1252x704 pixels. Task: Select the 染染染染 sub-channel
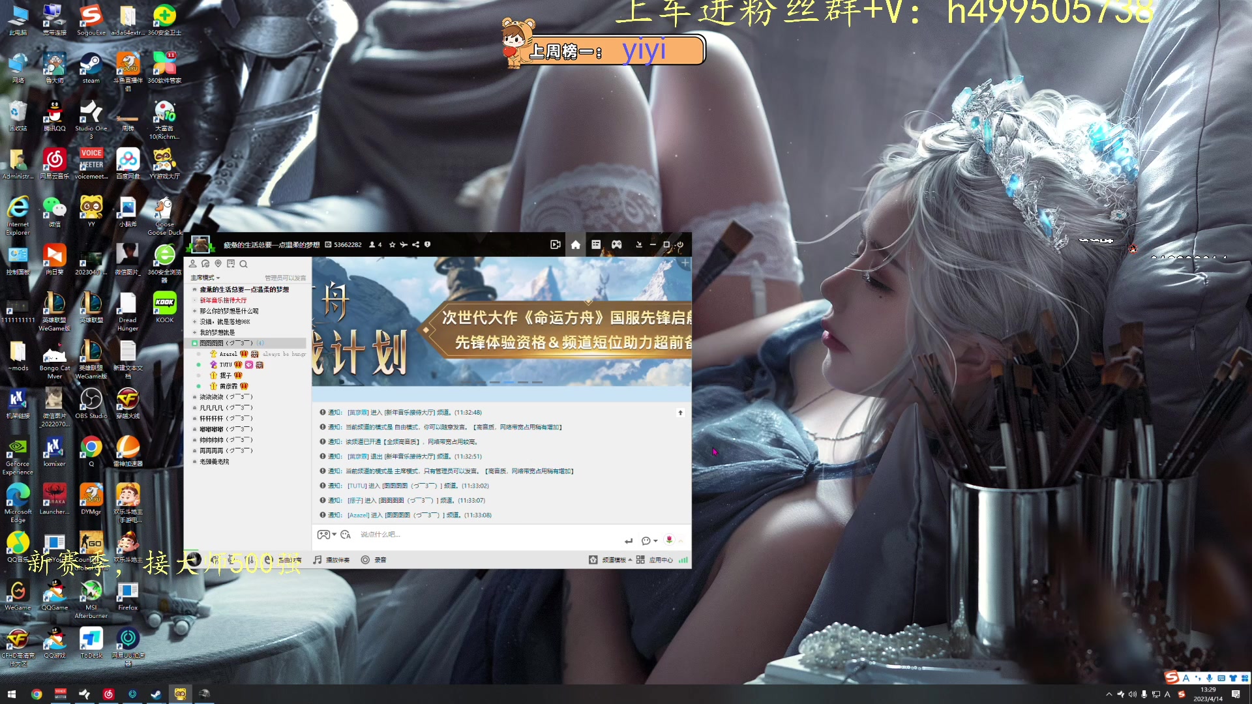[226, 397]
